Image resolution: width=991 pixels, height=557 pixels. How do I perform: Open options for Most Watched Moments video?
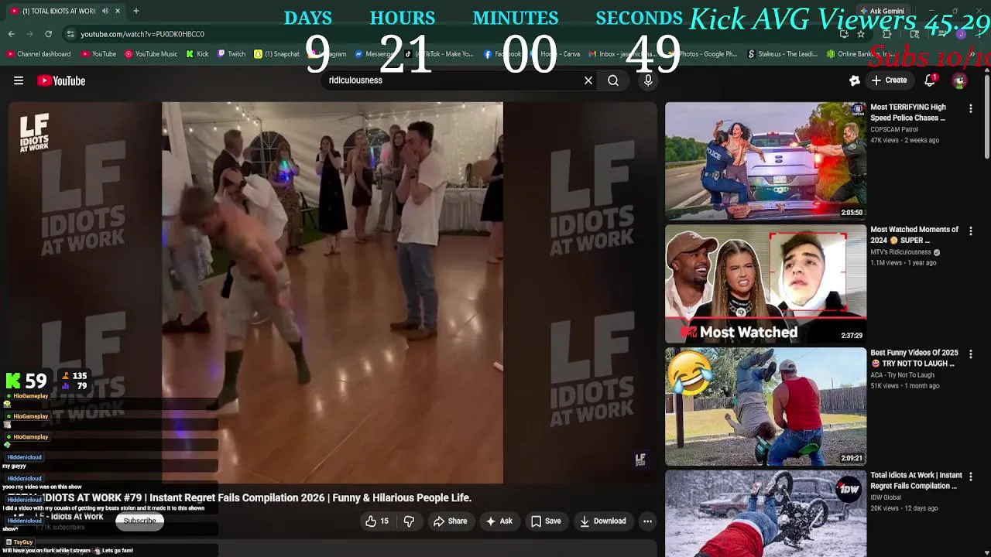[970, 231]
